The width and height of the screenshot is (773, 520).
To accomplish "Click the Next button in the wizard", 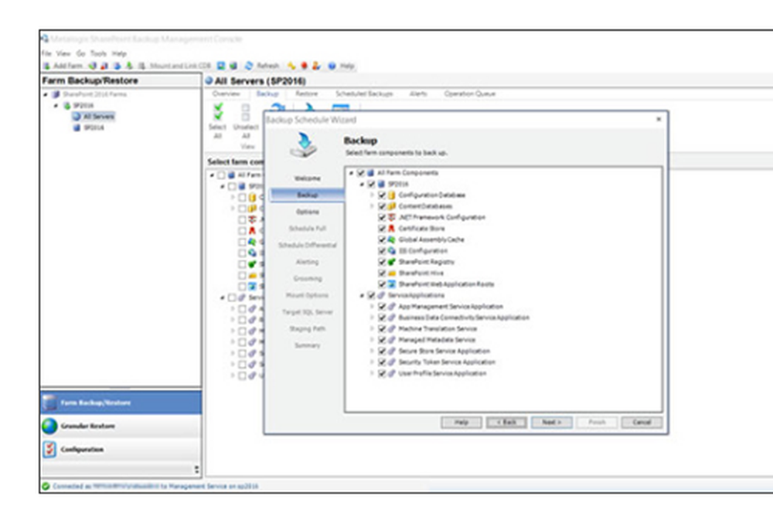I will coord(552,423).
